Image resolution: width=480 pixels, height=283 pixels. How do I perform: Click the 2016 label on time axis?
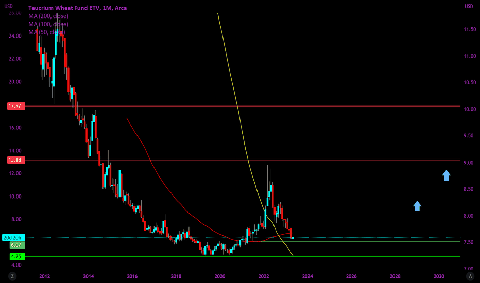[x=132, y=276]
